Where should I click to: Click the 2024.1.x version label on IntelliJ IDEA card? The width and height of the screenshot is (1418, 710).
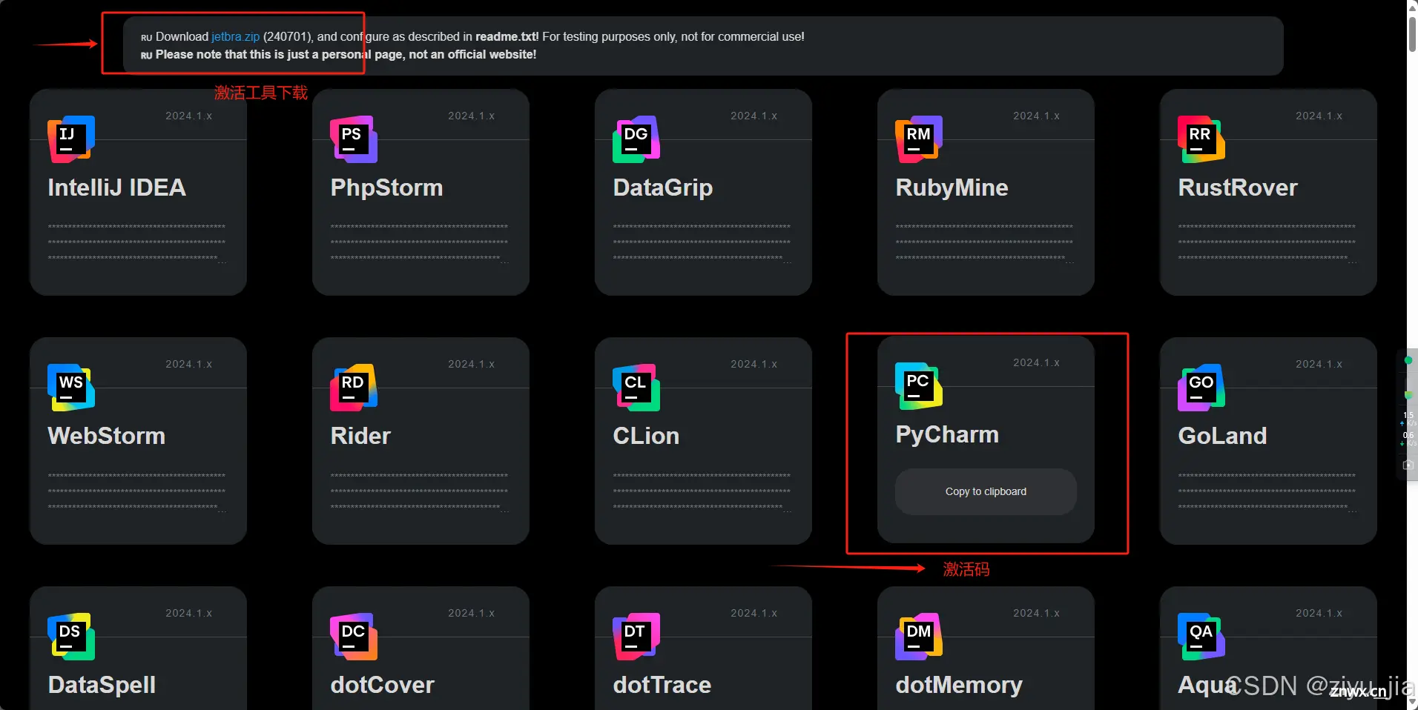188,116
